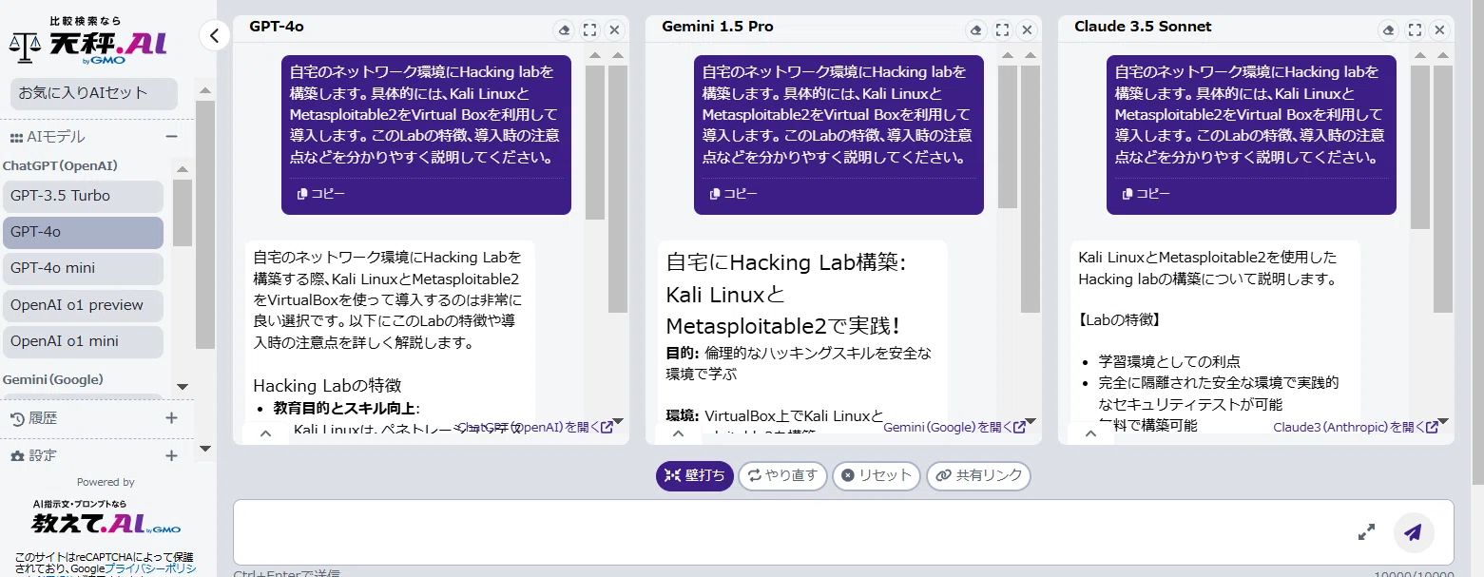The width and height of the screenshot is (1484, 577).
Task: Expand the 履歴 history section
Action: 171,417
